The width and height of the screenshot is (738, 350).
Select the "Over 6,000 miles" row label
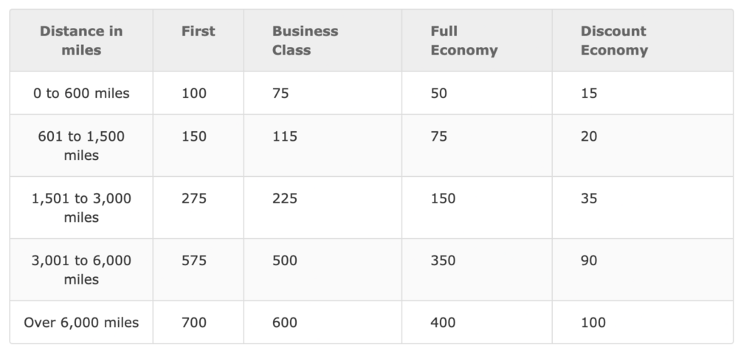[x=81, y=322]
